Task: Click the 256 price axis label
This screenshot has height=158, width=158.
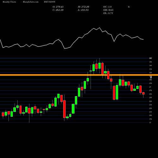Action: [150, 98]
